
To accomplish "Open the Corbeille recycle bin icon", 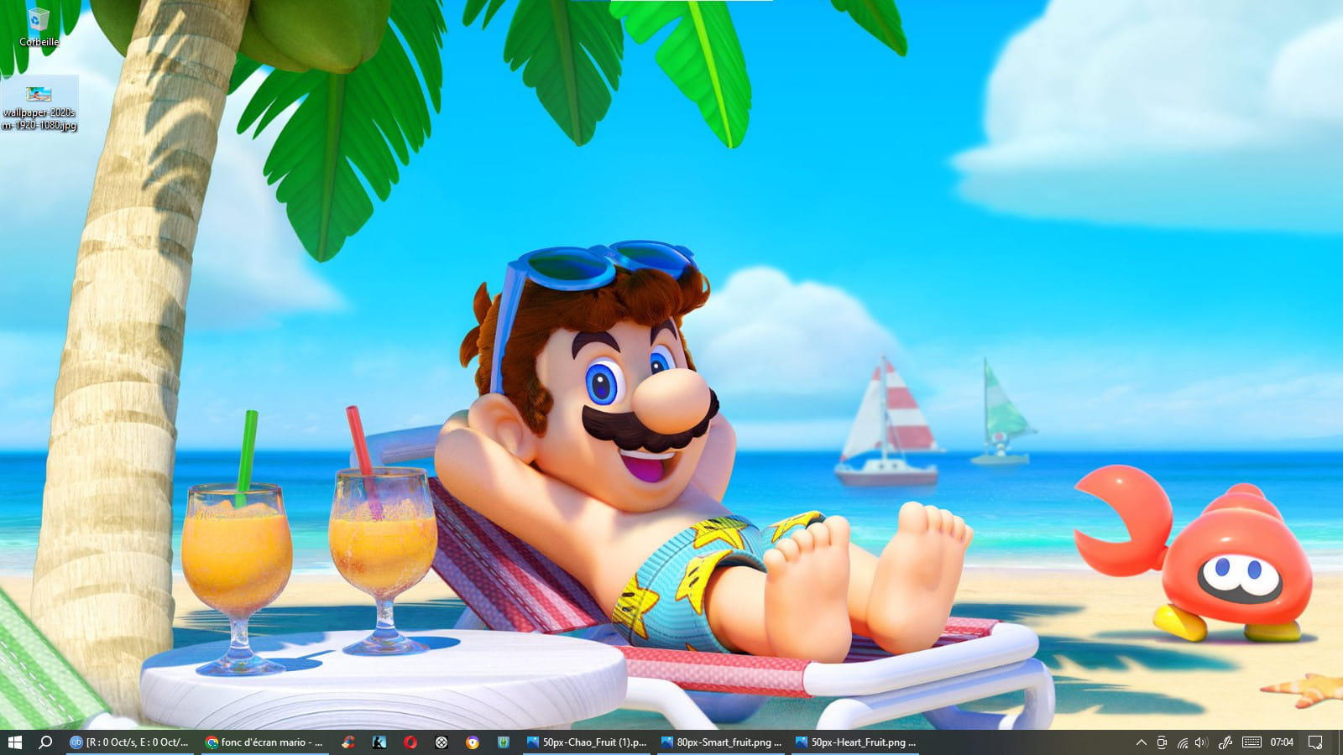I will point(39,27).
